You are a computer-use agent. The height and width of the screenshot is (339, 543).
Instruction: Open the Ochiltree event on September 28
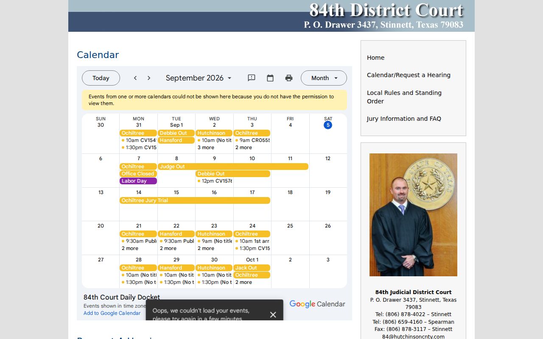[138, 268]
